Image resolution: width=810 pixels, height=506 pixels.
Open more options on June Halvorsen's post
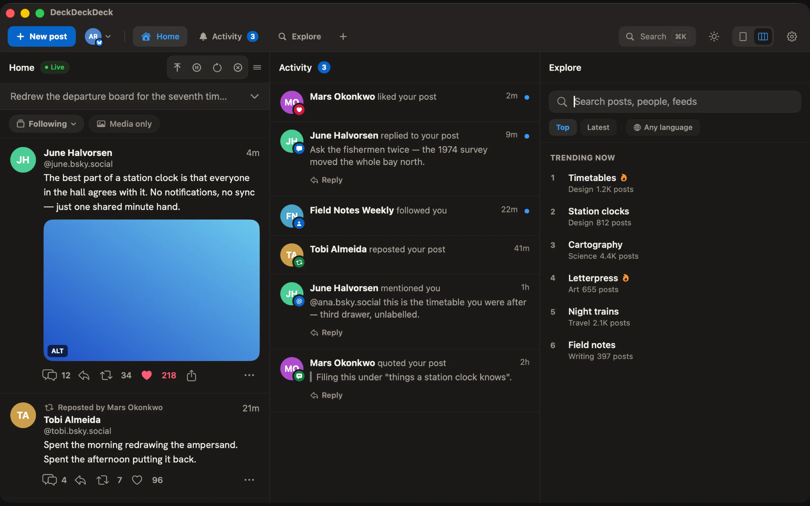(x=249, y=375)
